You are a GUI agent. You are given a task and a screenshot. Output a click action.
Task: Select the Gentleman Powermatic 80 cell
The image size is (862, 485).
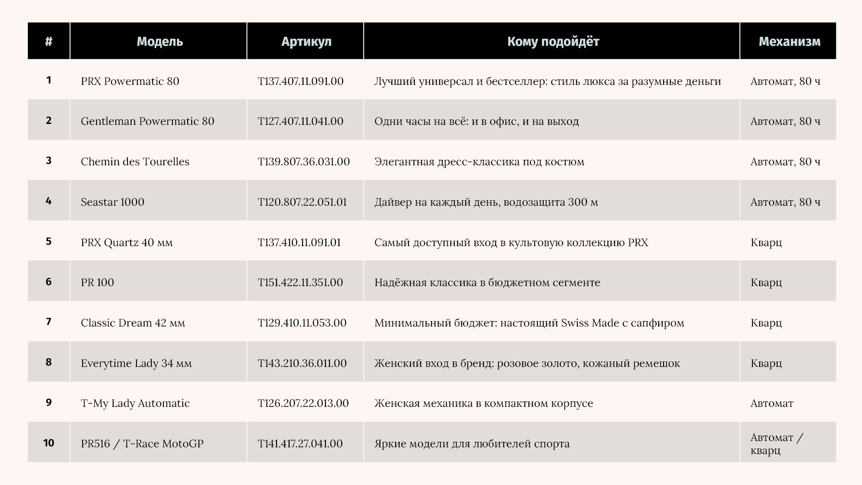[x=158, y=120]
